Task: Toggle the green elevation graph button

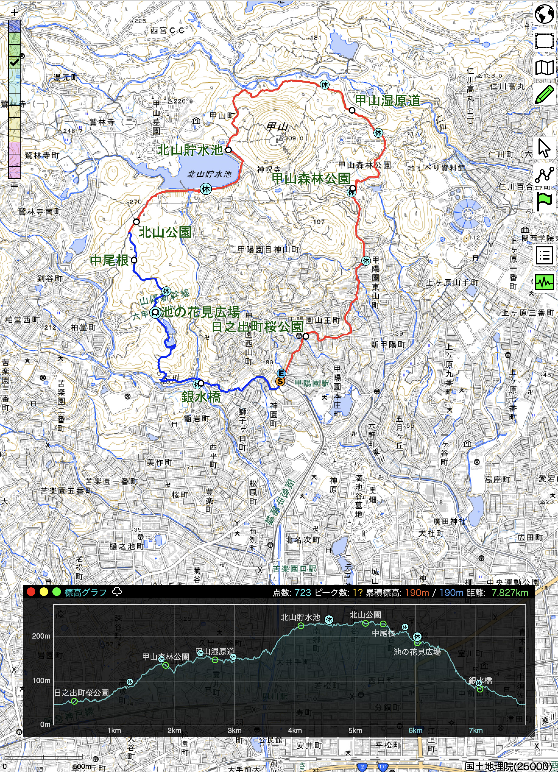Action: pos(544,282)
